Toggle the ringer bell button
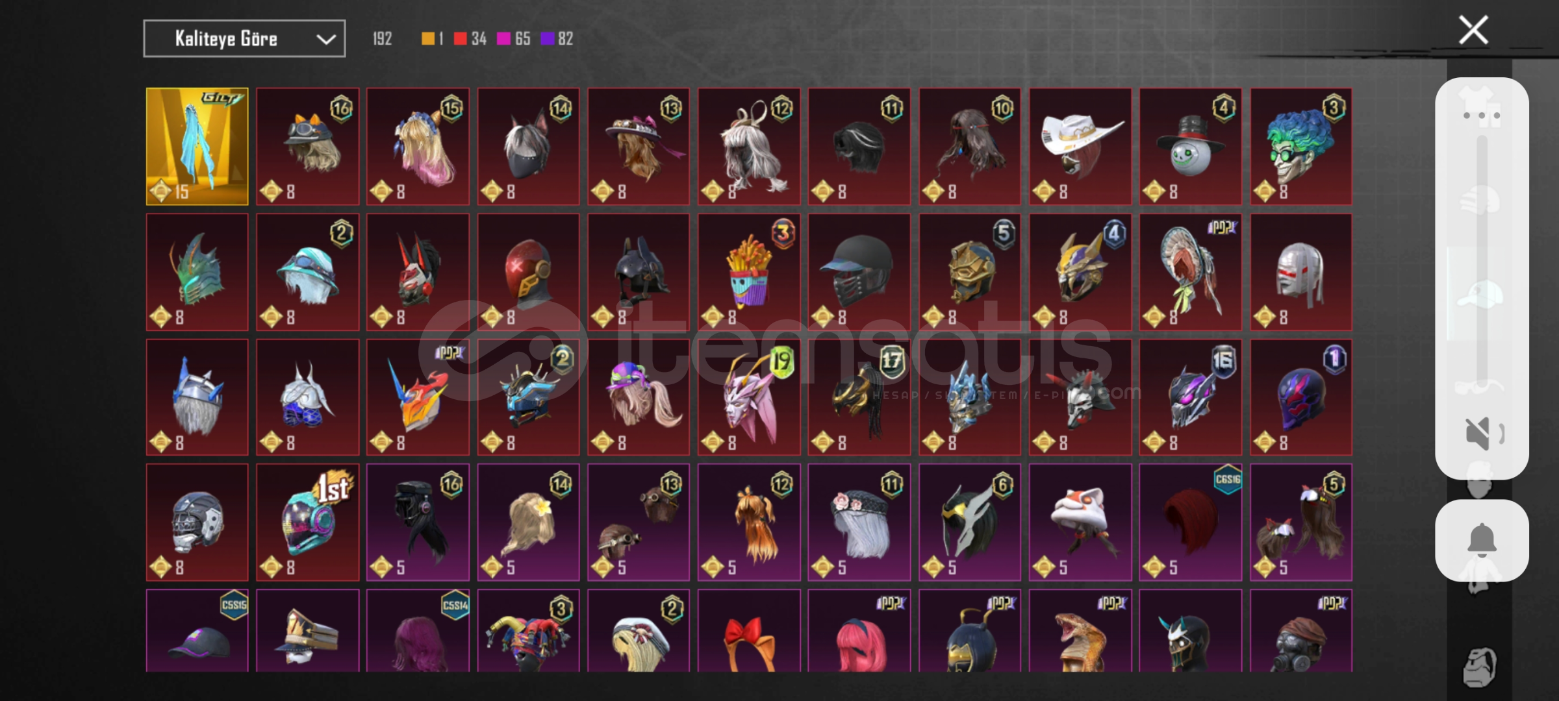The width and height of the screenshot is (1559, 701). (x=1482, y=540)
